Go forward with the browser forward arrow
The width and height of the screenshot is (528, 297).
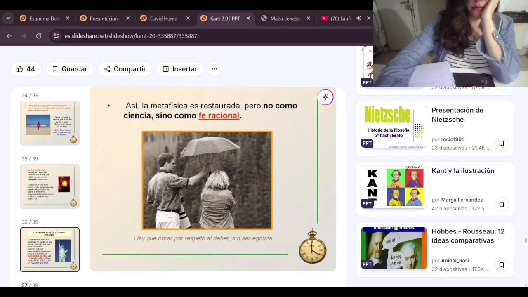[x=24, y=36]
